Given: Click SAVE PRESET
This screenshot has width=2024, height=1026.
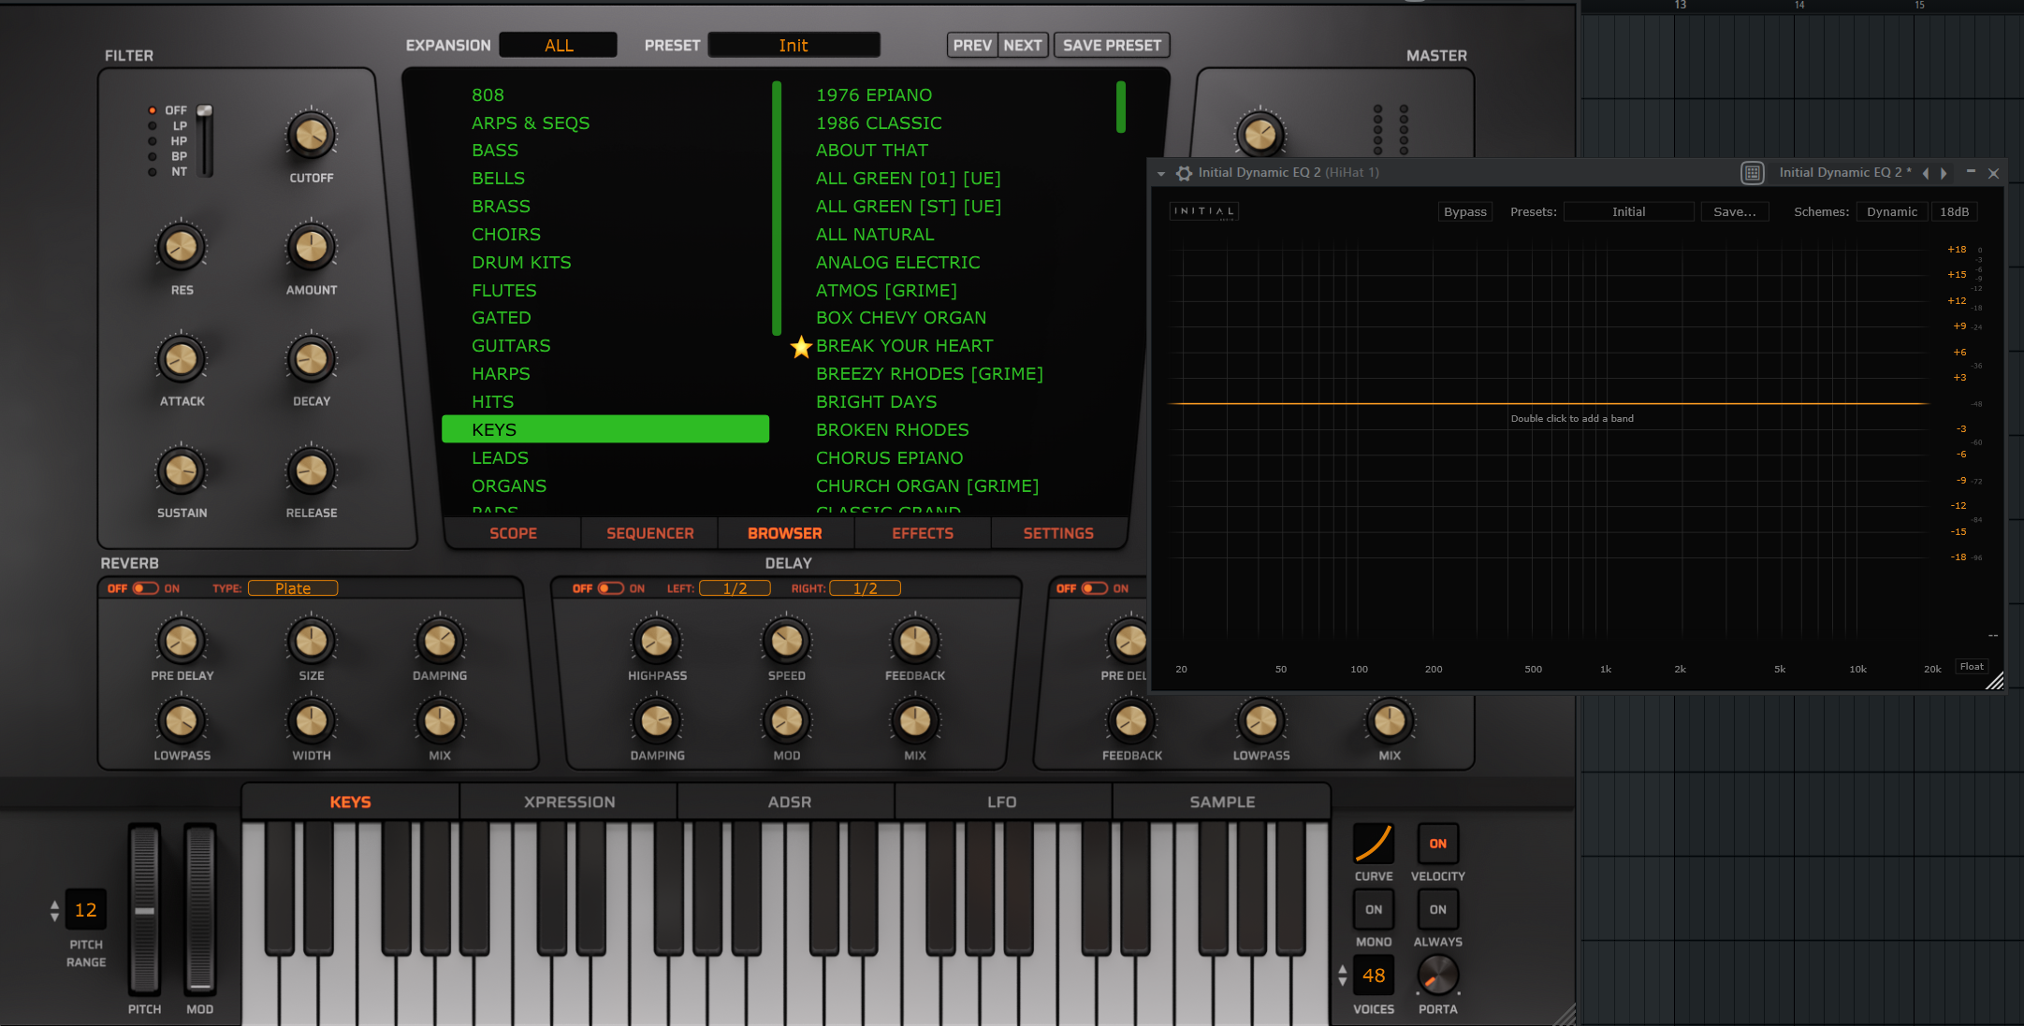Looking at the screenshot, I should (x=1112, y=45).
